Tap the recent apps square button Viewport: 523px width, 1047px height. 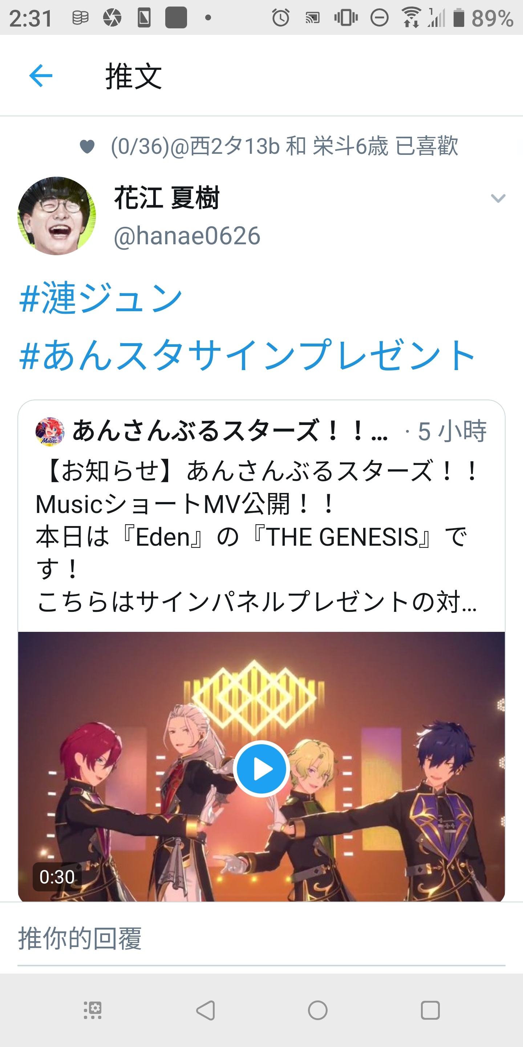click(430, 1010)
